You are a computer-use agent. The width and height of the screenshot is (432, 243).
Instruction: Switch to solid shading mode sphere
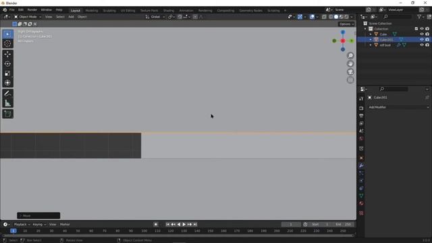(x=336, y=17)
